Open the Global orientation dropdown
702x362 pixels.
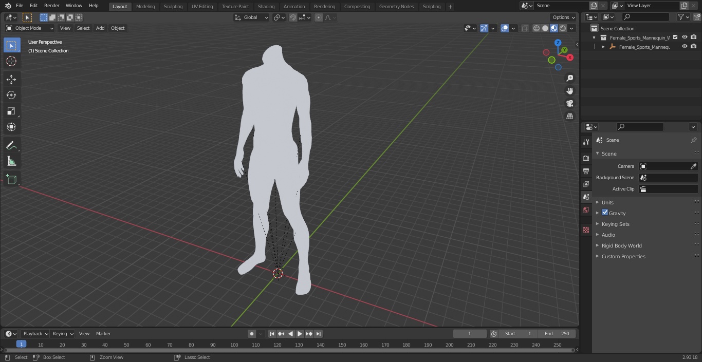pos(252,17)
